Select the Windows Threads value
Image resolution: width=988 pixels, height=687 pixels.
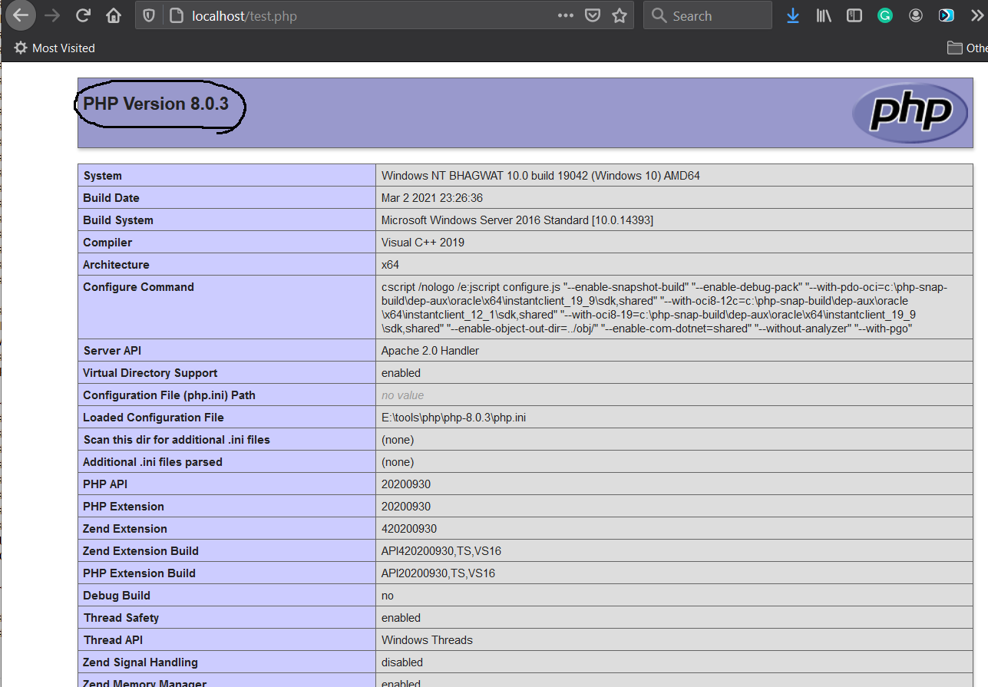click(427, 640)
